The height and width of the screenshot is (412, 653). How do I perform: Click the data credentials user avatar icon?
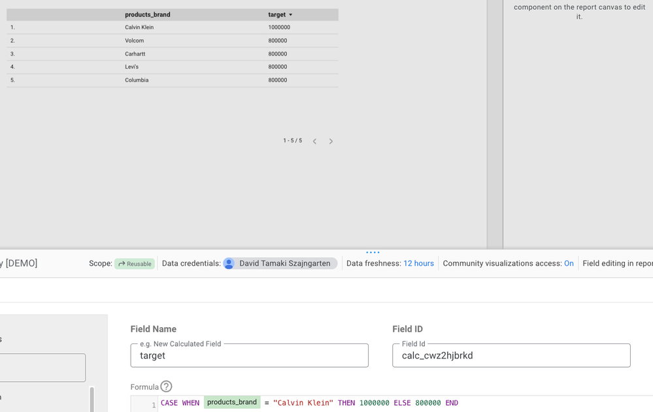229,263
